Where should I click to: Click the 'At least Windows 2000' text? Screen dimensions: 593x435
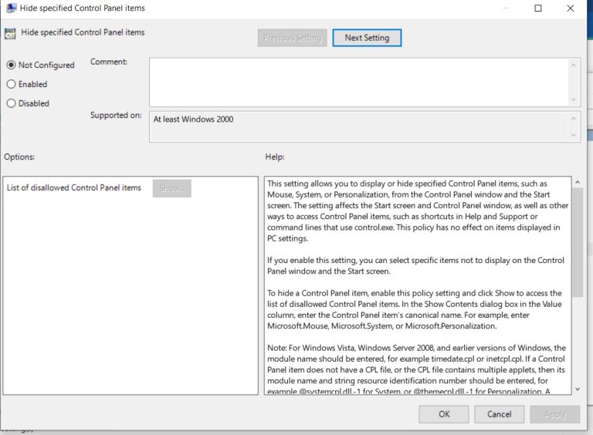(193, 120)
